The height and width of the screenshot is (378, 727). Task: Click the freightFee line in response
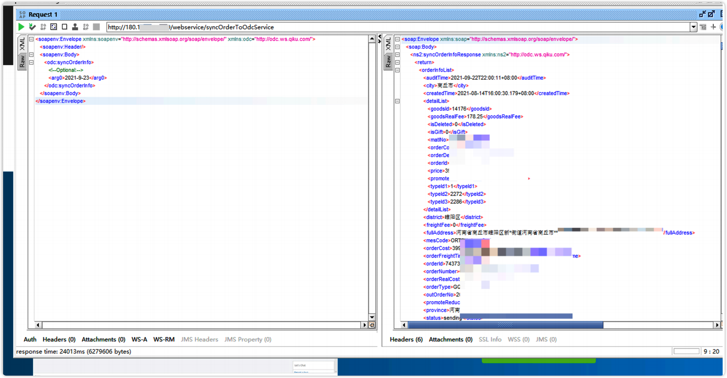(x=455, y=225)
